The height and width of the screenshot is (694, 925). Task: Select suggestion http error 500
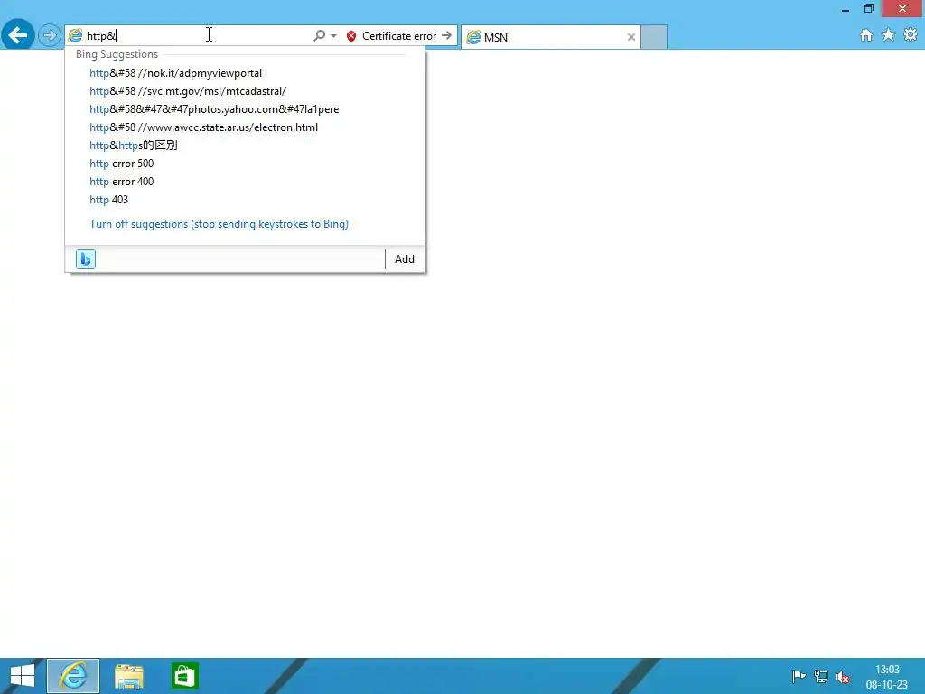(x=245, y=164)
